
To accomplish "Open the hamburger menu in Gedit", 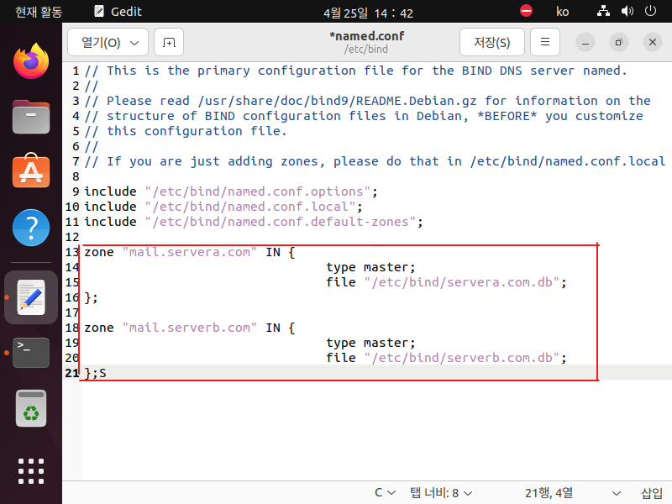I will 544,42.
